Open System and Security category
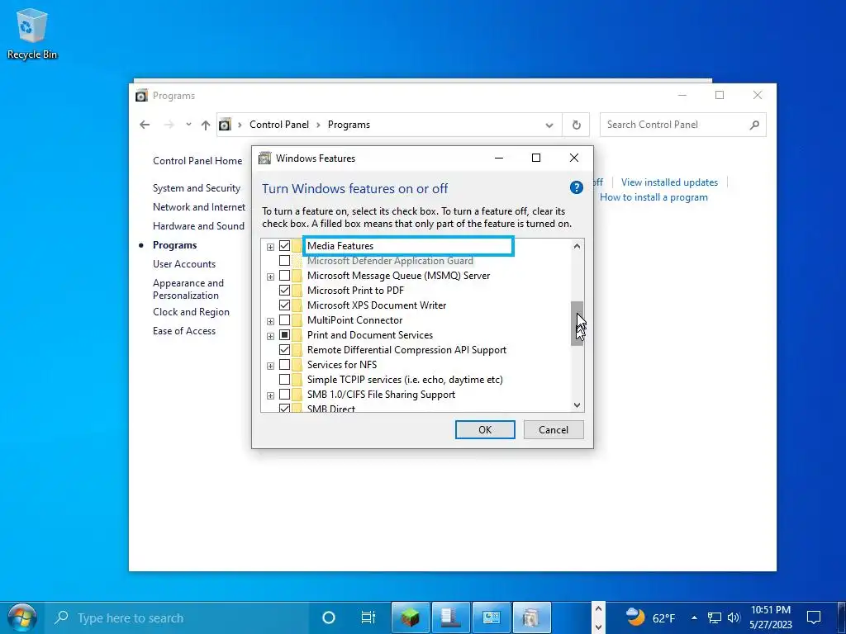The height and width of the screenshot is (634, 846). pyautogui.click(x=197, y=188)
